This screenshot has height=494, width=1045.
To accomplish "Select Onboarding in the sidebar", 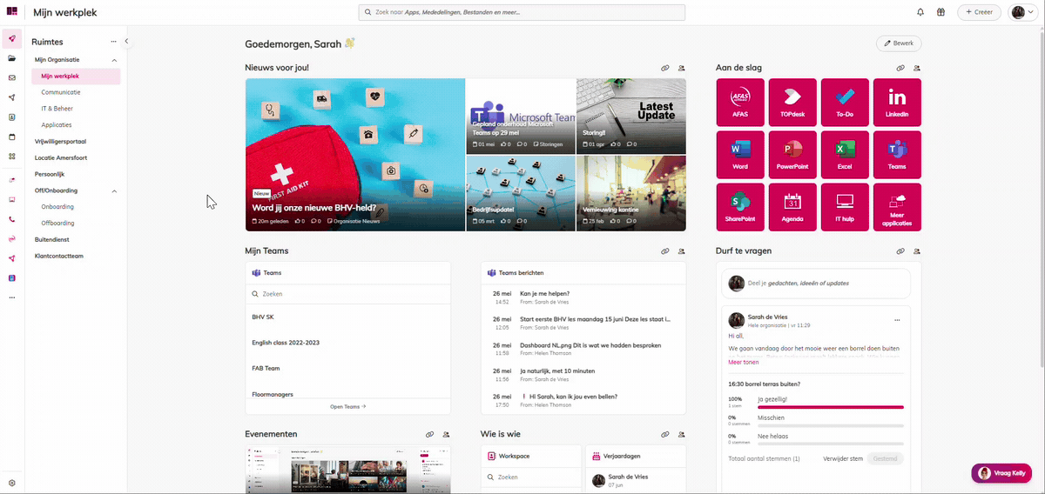I will 57,207.
